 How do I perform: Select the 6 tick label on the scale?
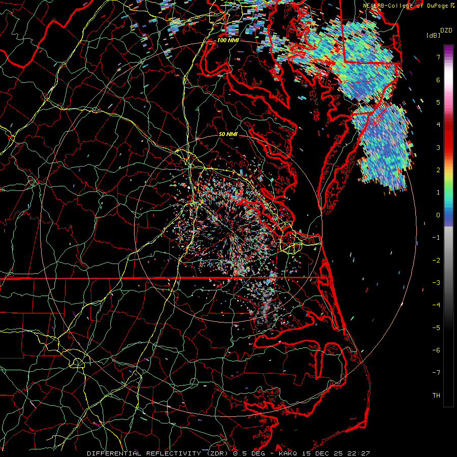click(438, 80)
